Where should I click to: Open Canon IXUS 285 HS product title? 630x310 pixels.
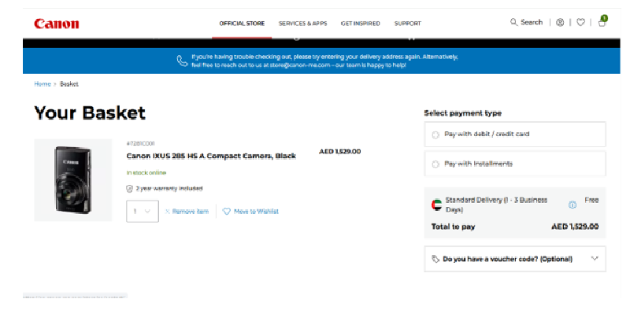pos(211,156)
